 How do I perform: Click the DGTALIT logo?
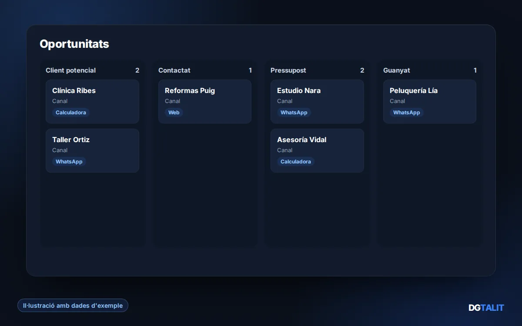(x=486, y=308)
